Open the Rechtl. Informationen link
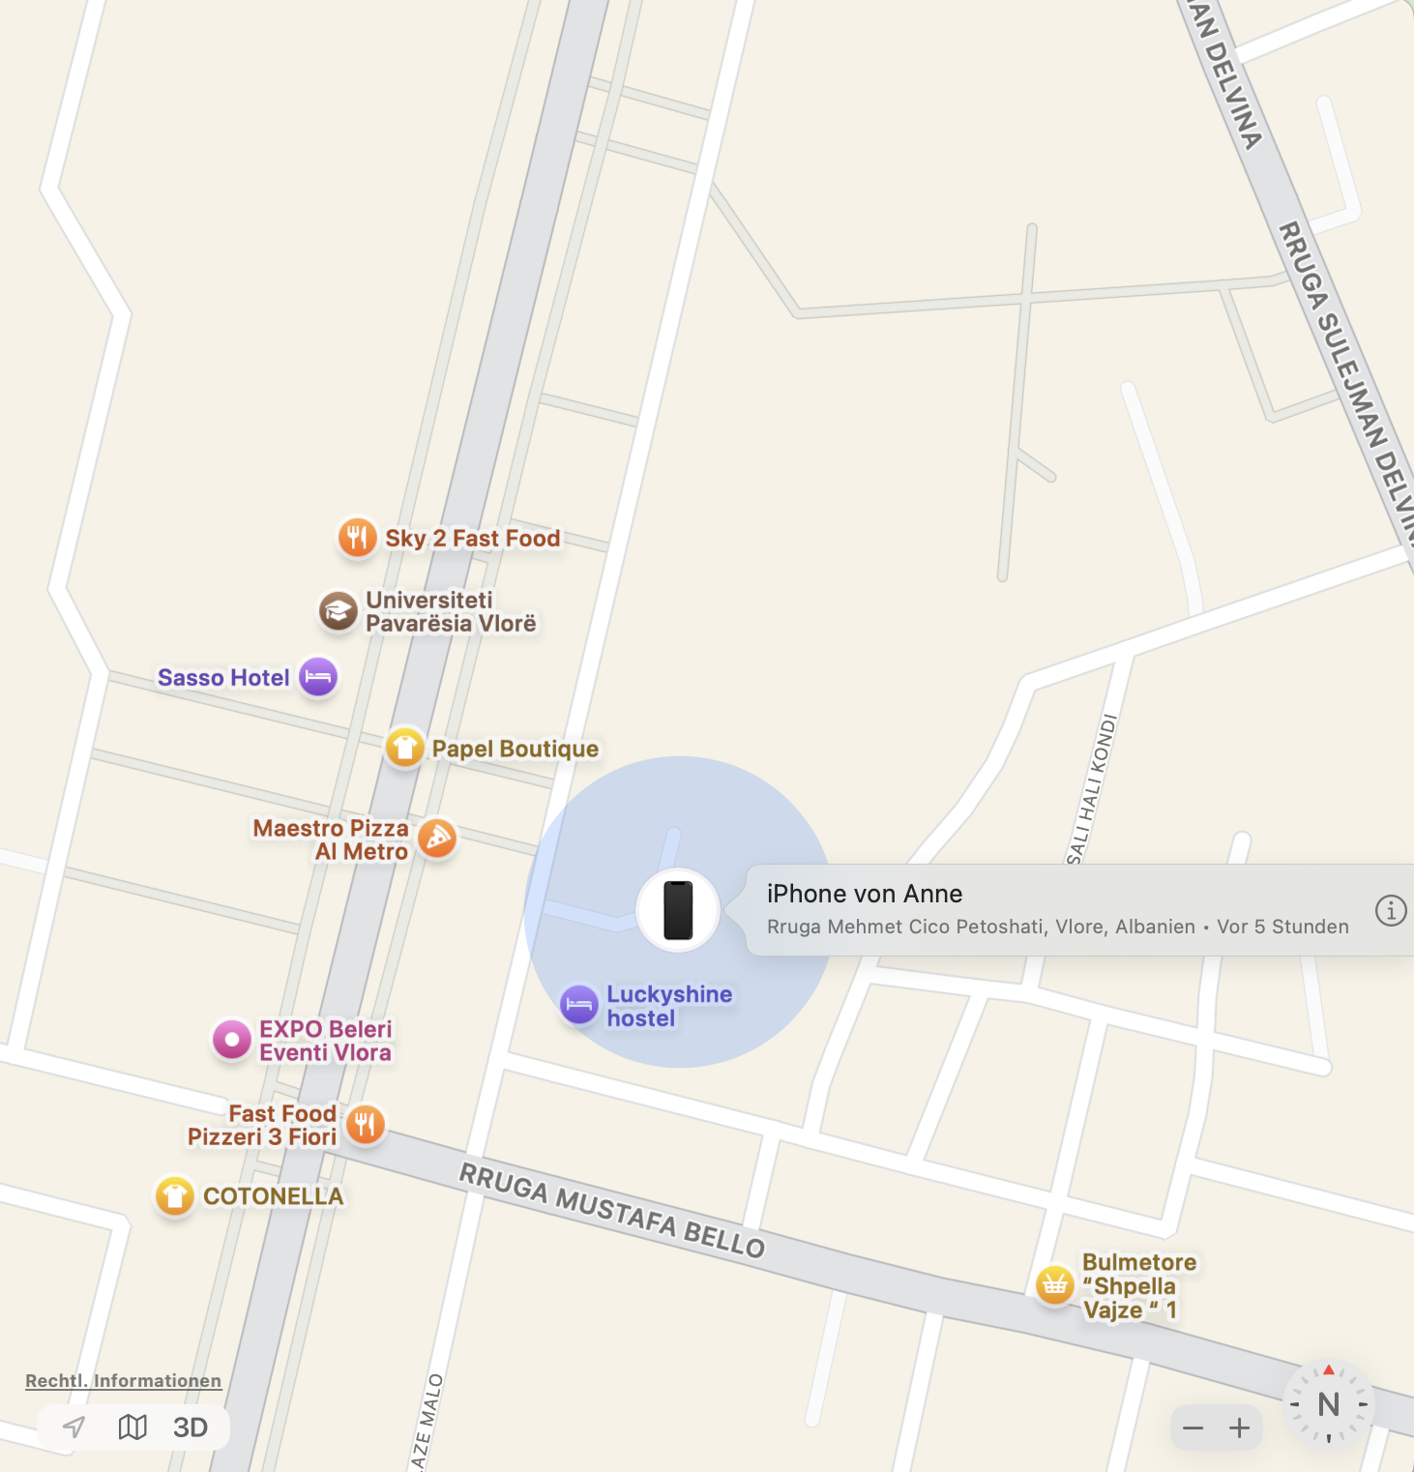This screenshot has height=1472, width=1414. point(124,1381)
